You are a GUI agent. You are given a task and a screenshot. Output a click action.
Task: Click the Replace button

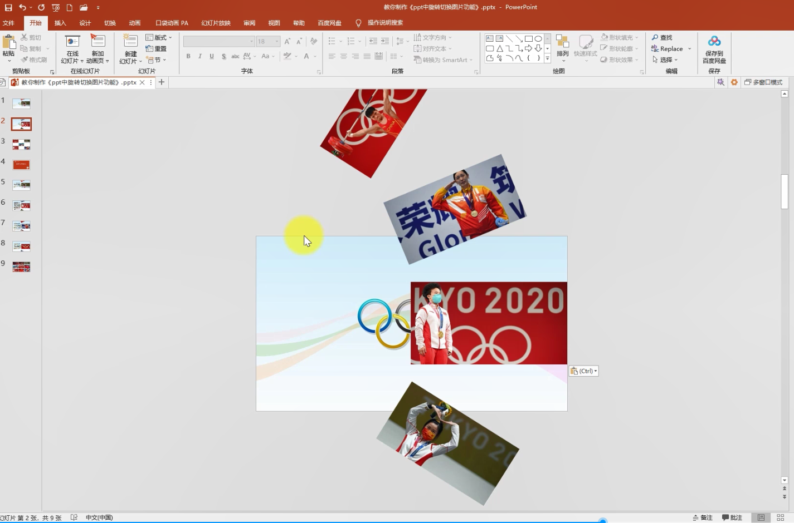pyautogui.click(x=668, y=48)
